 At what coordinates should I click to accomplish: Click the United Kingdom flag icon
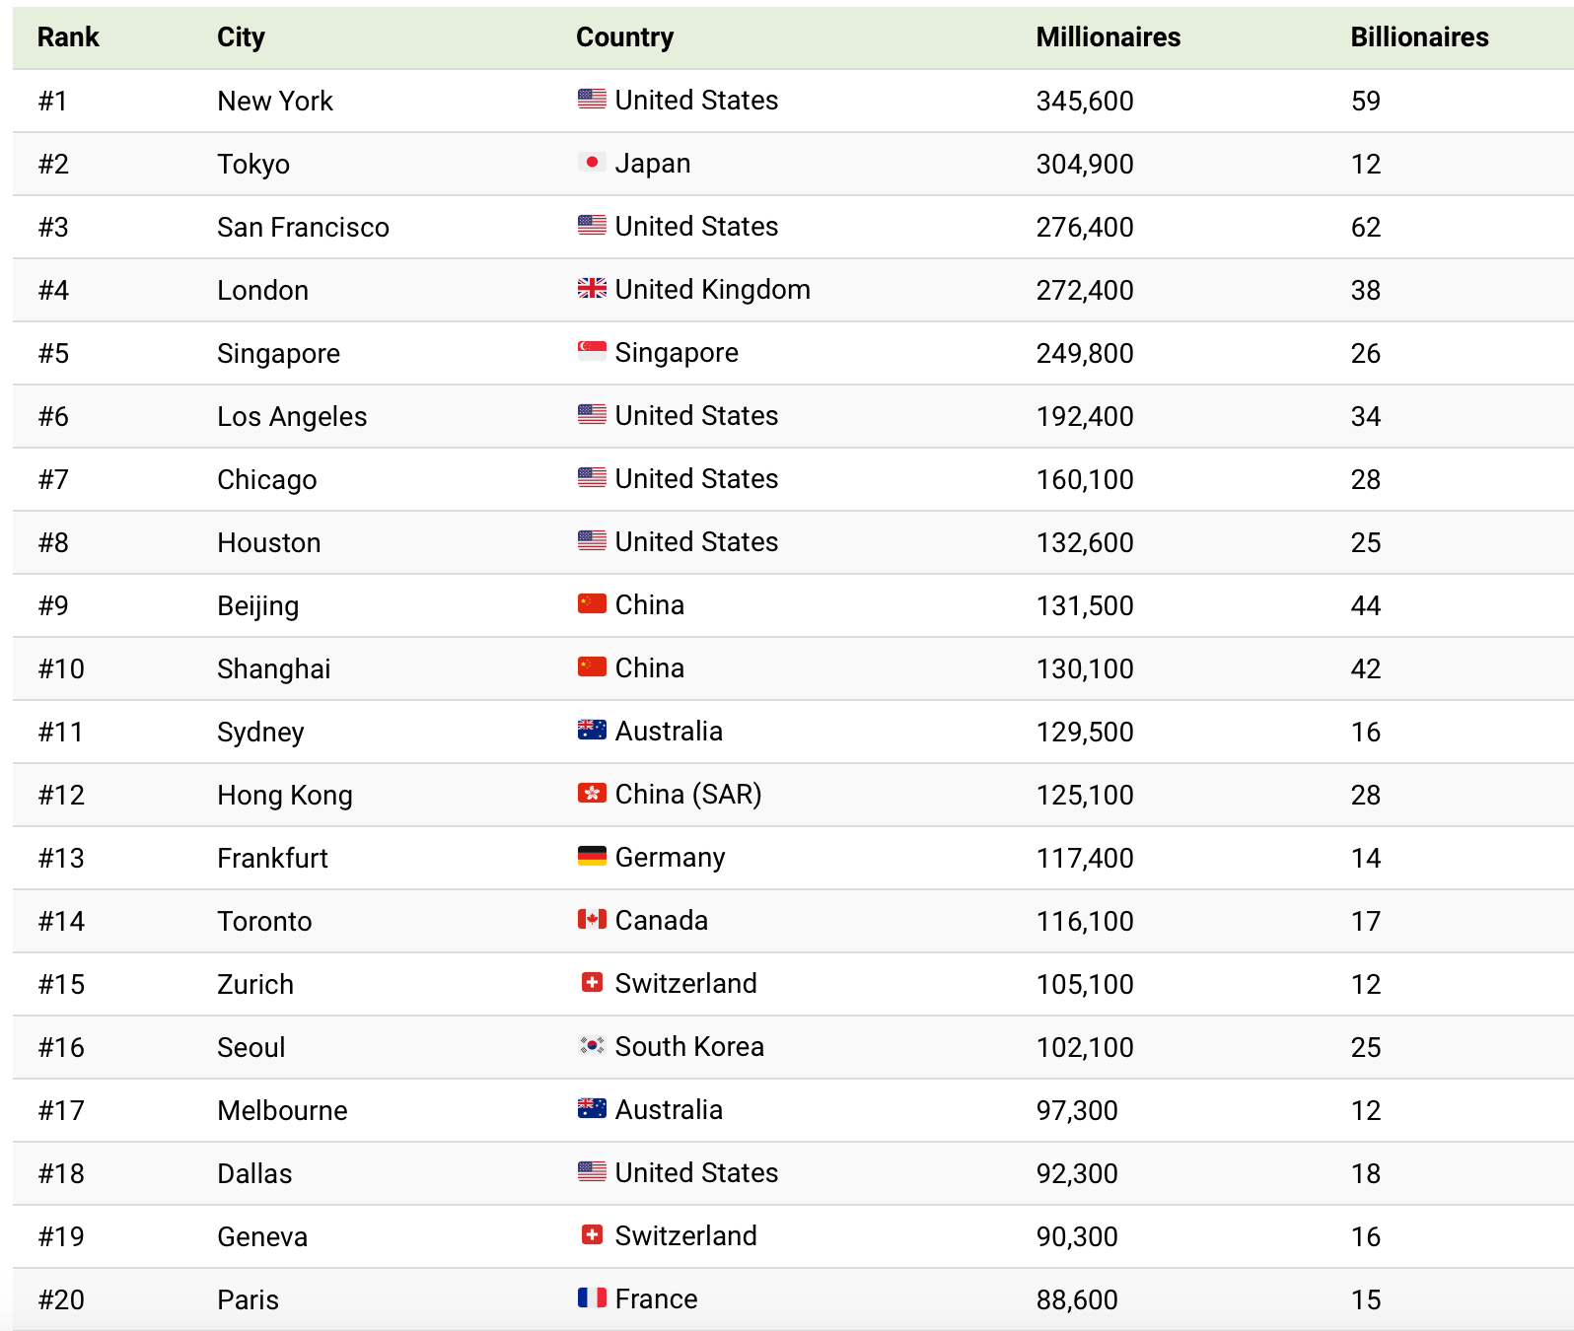pos(592,289)
